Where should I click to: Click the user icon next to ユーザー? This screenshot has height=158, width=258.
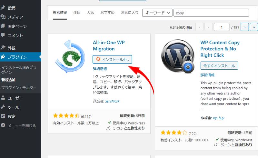(3, 98)
